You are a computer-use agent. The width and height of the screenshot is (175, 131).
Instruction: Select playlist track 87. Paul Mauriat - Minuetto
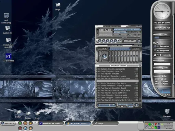tap(118, 74)
